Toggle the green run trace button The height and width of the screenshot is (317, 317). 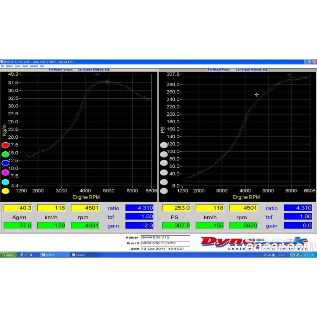point(5,154)
